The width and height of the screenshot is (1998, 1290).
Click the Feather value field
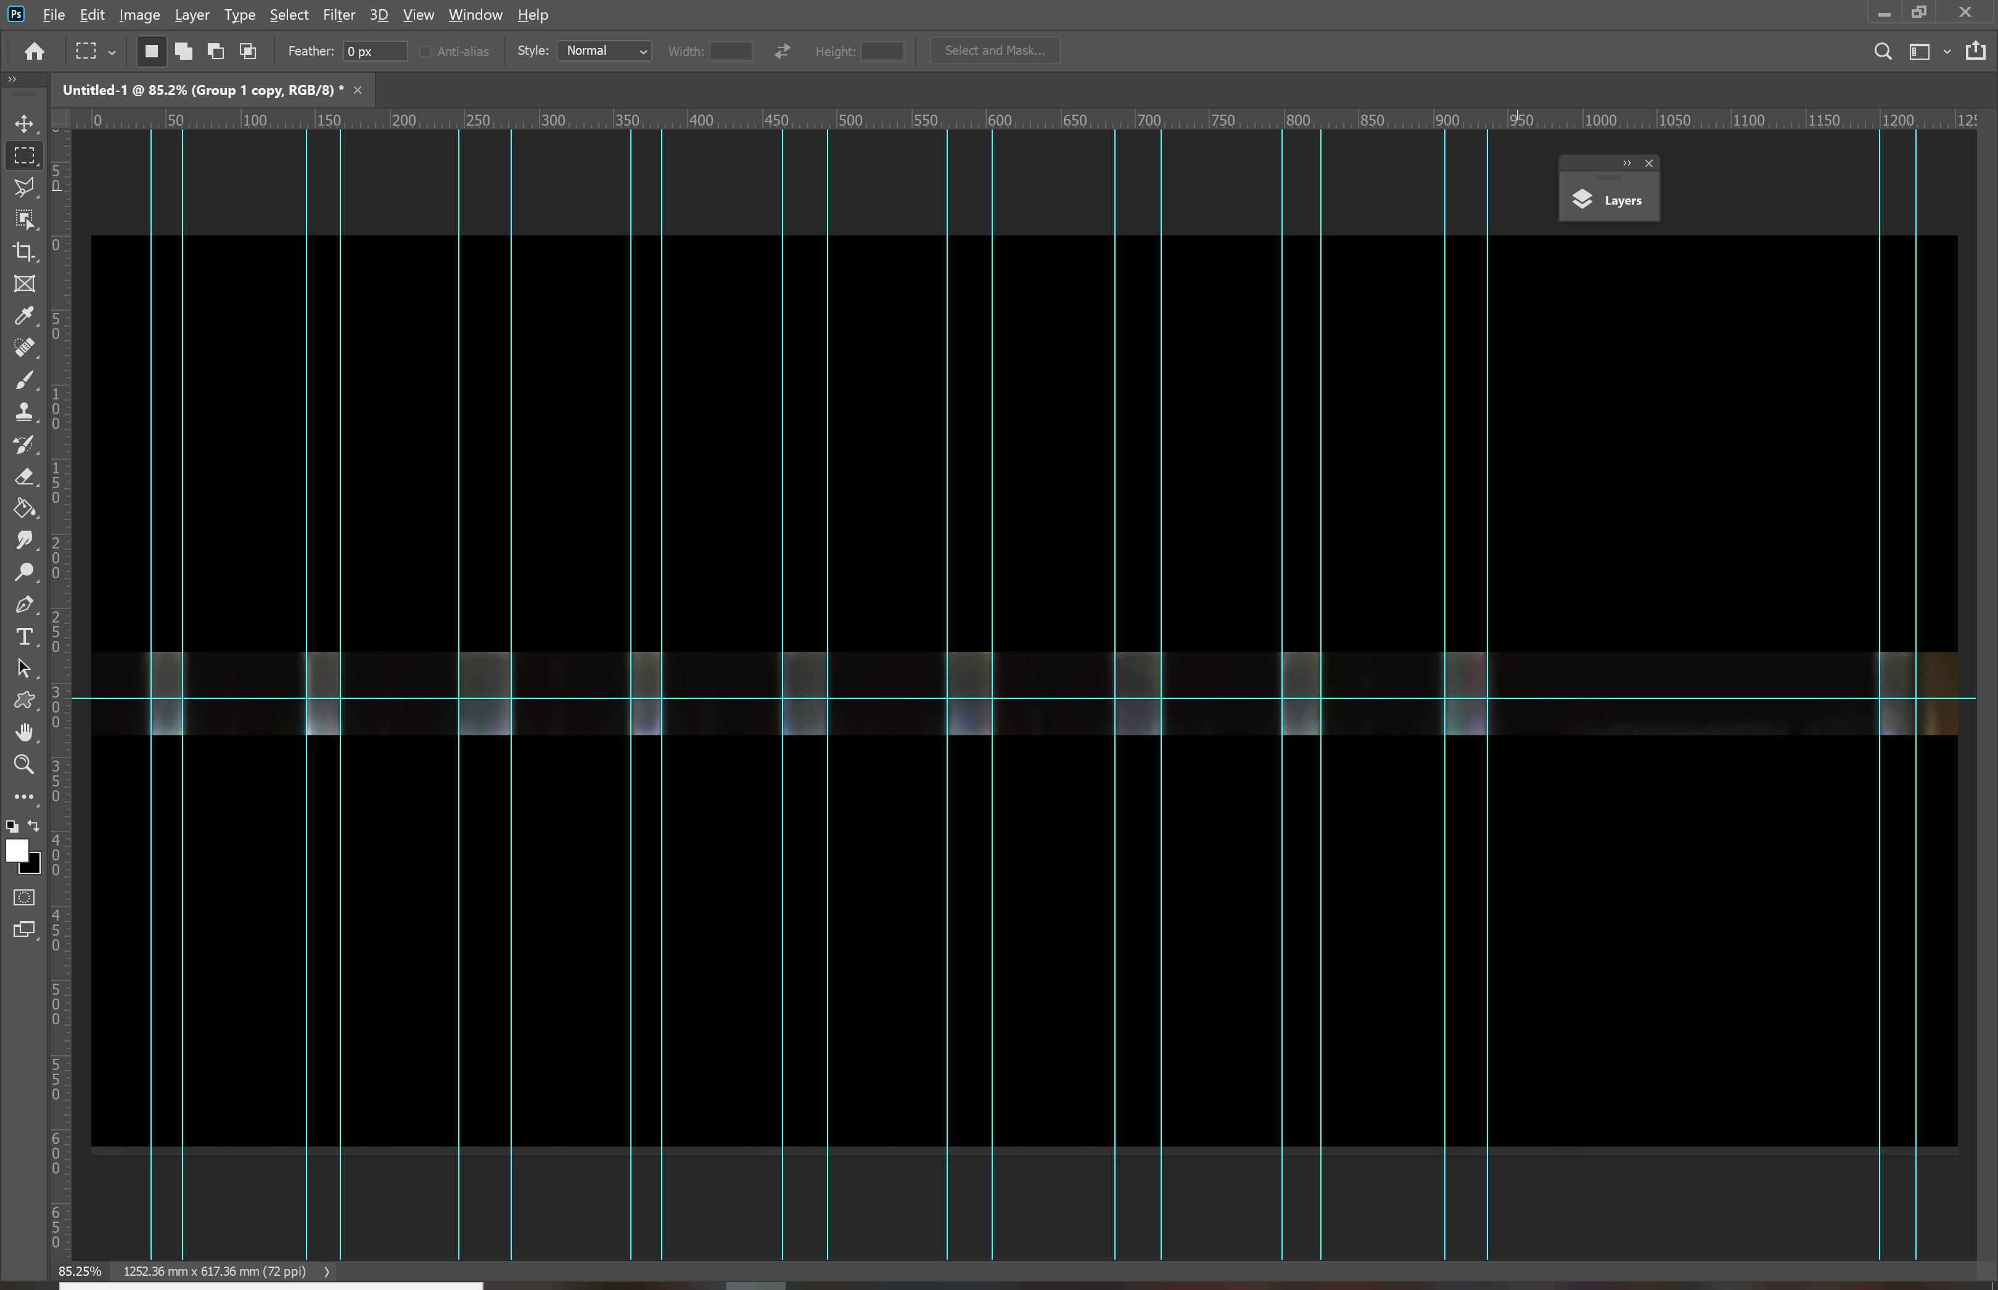click(375, 51)
